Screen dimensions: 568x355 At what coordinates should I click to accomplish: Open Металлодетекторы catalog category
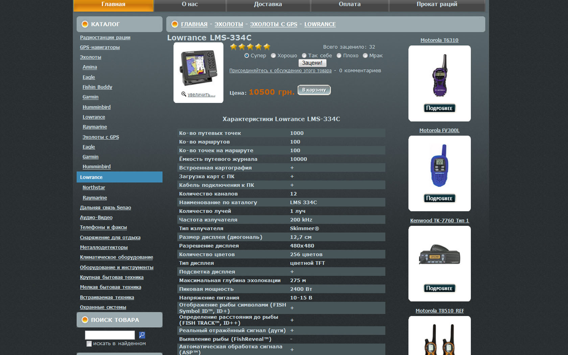[104, 247]
